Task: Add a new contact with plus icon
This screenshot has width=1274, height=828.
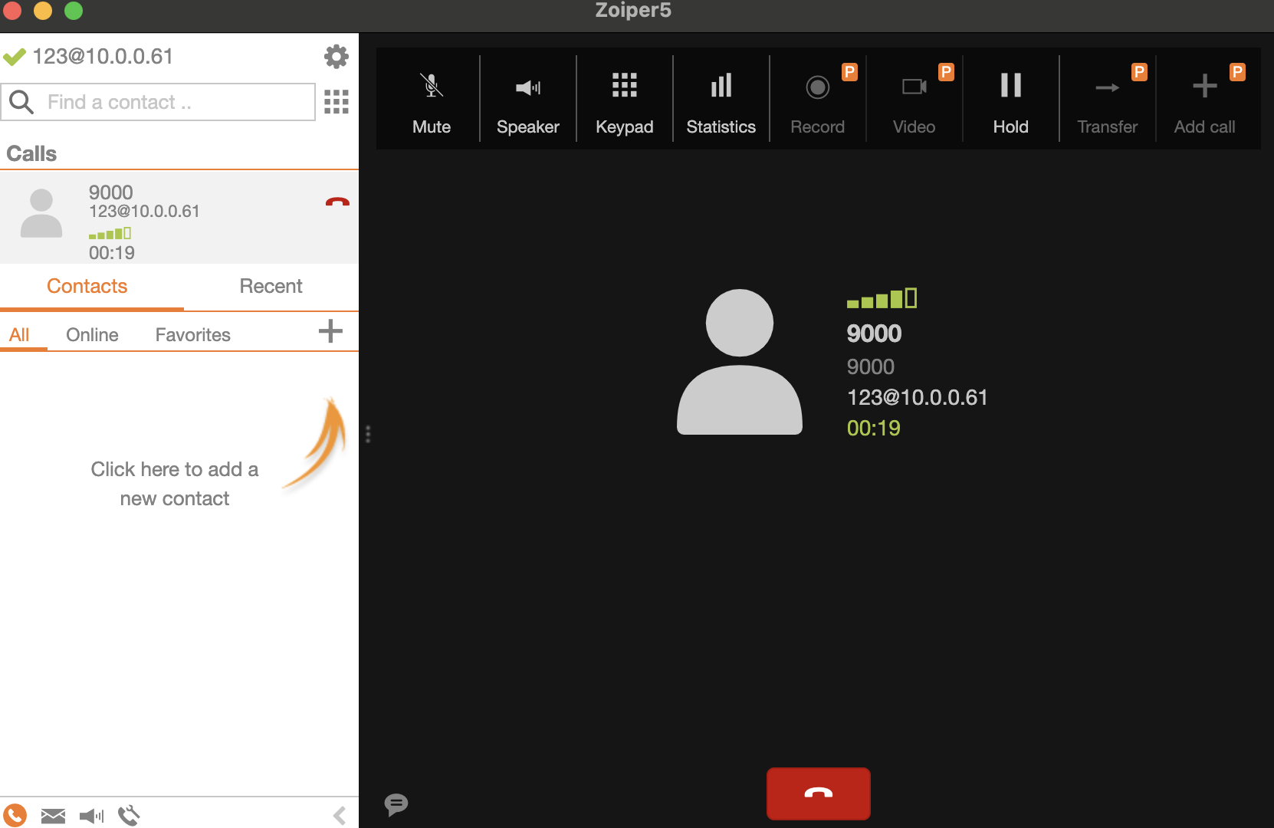Action: tap(330, 331)
